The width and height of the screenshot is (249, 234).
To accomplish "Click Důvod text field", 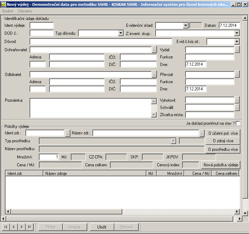I will coord(101,42).
